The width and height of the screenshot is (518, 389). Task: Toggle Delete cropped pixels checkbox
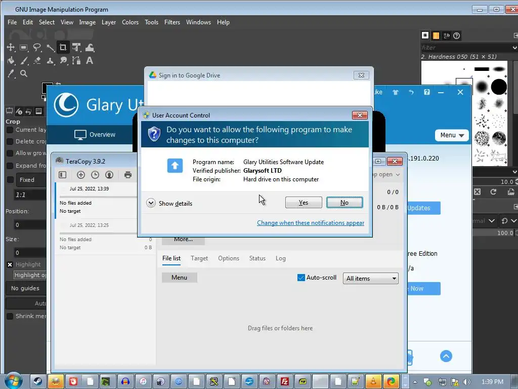coord(10,141)
